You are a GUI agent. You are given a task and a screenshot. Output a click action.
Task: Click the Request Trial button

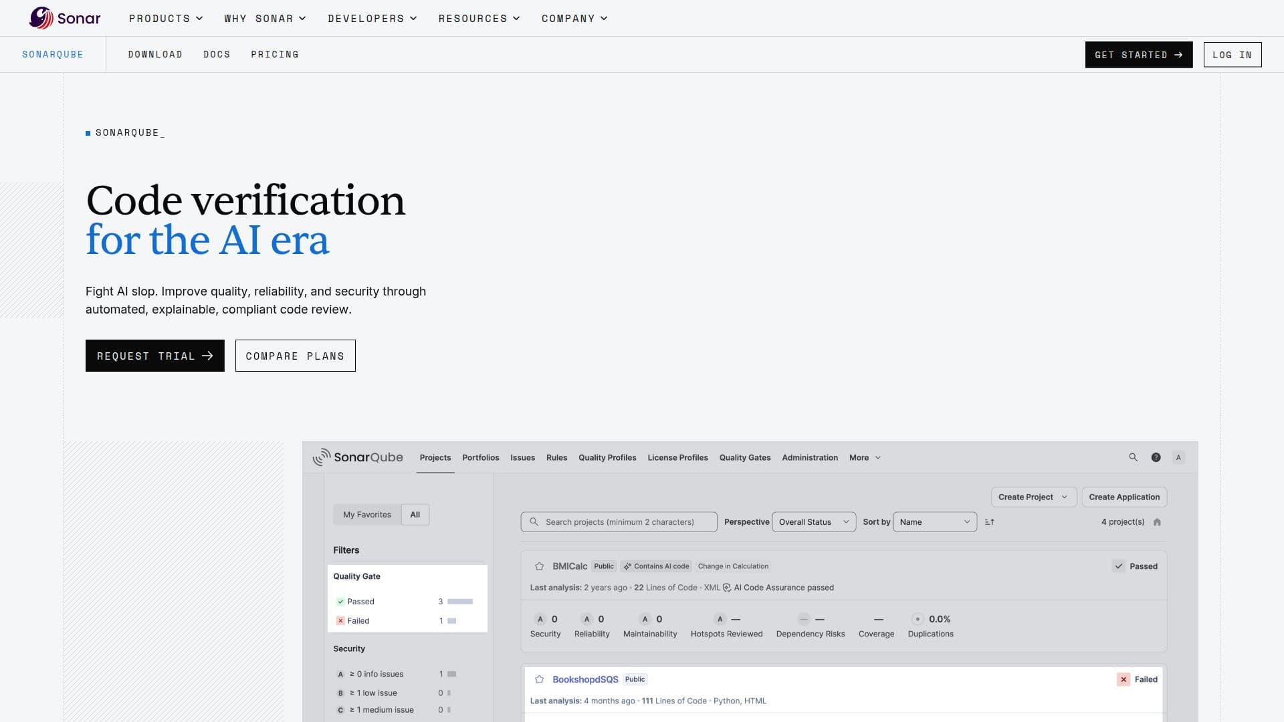[155, 356]
